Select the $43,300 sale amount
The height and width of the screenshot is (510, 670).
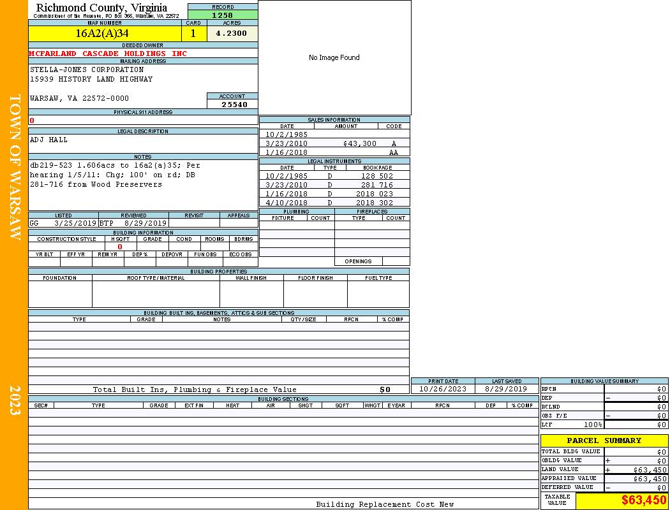[x=359, y=144]
